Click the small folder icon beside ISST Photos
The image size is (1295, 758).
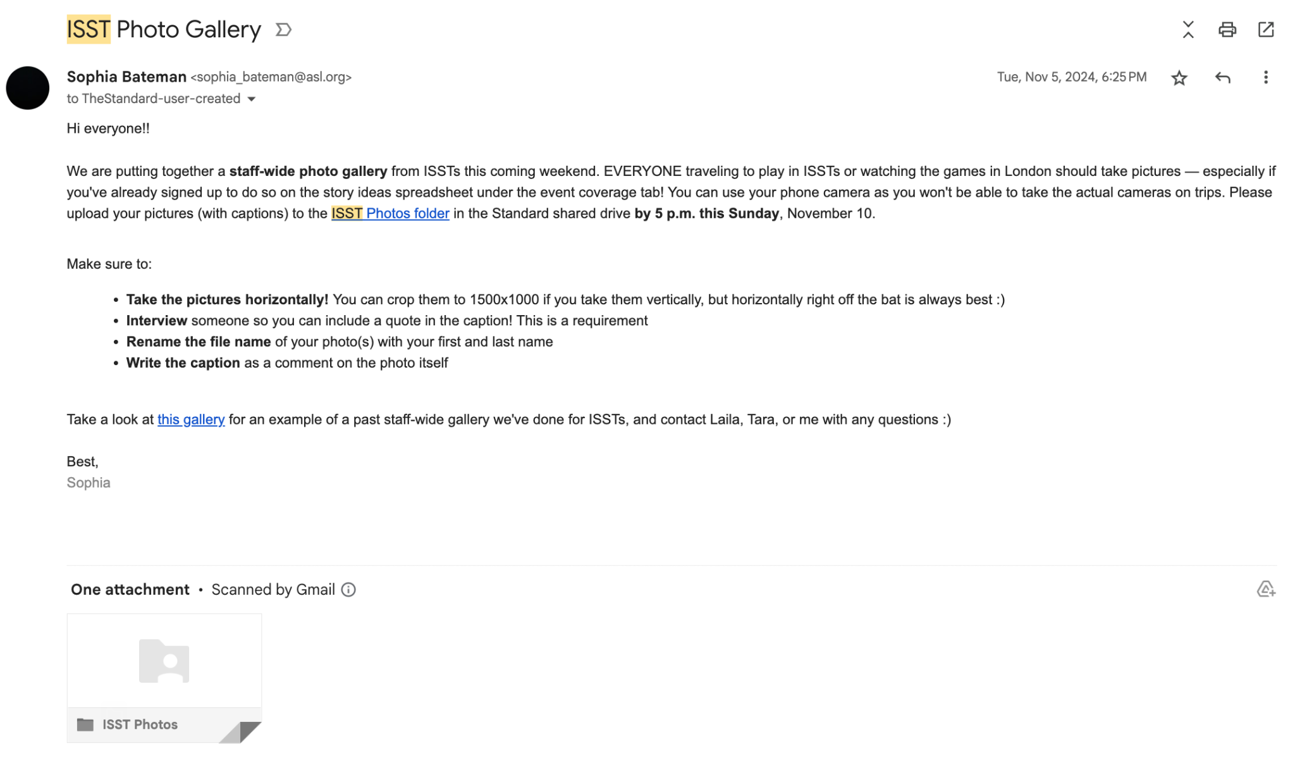[x=85, y=724]
